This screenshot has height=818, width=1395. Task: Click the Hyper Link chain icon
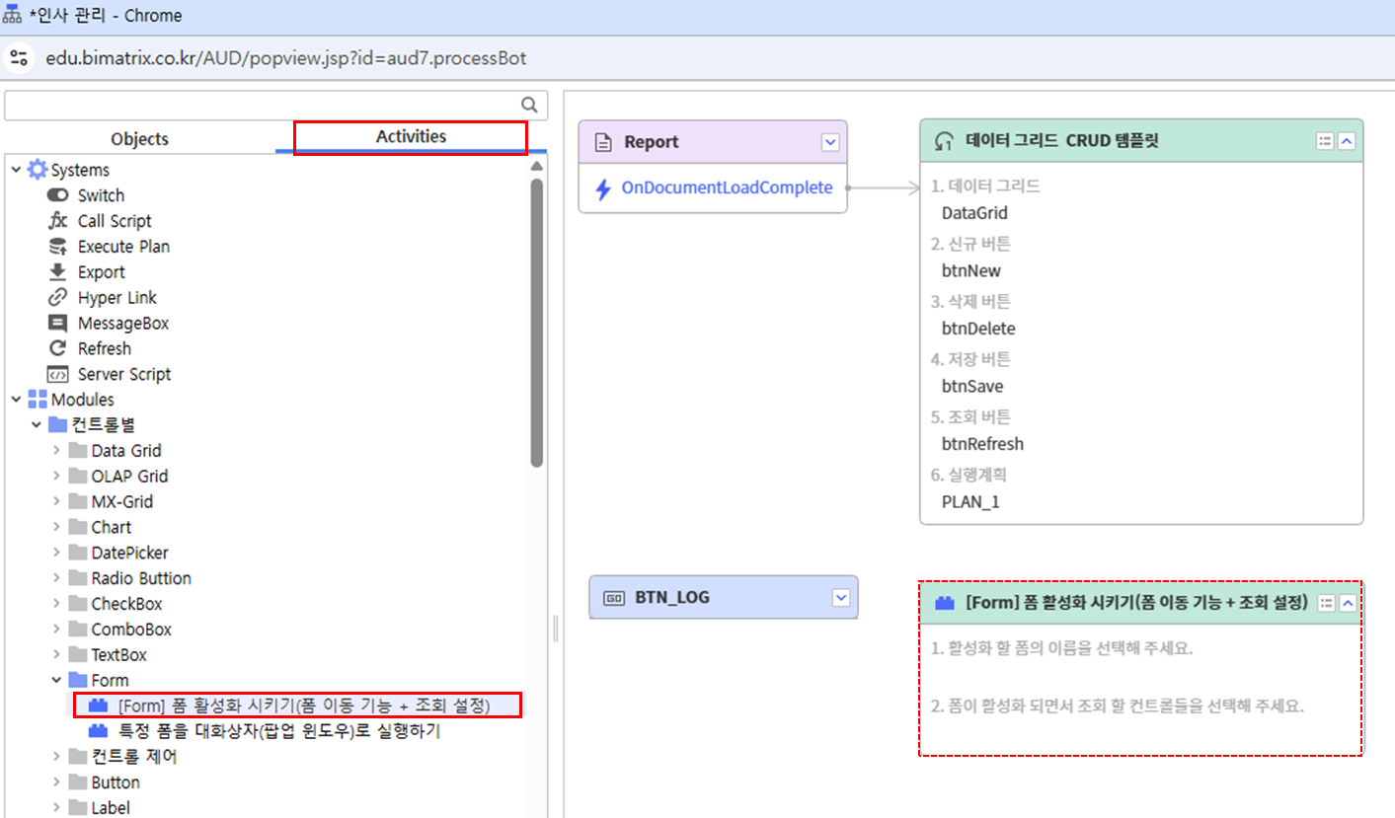(57, 298)
